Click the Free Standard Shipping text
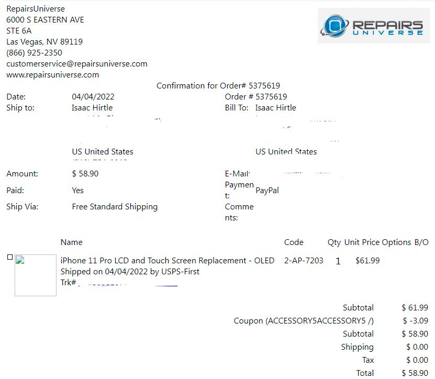This screenshot has width=435, height=379. pos(115,207)
